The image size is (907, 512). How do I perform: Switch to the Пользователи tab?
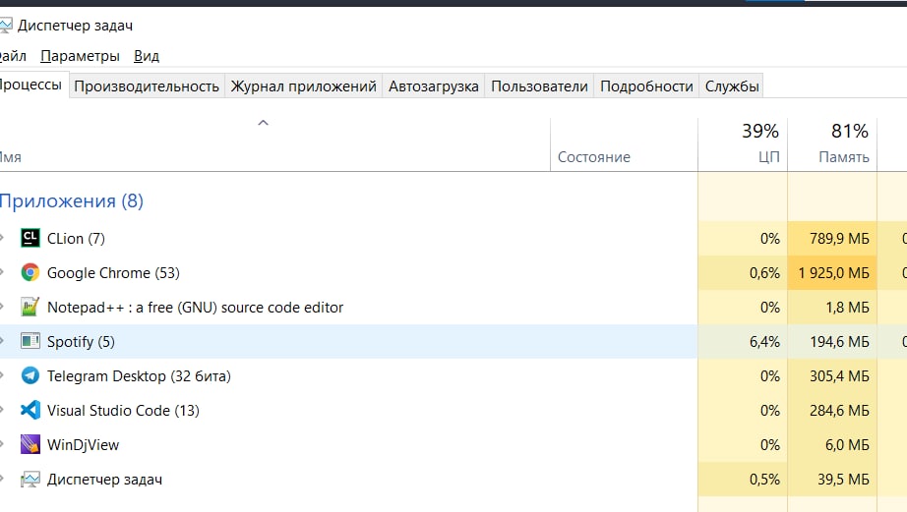pos(539,86)
